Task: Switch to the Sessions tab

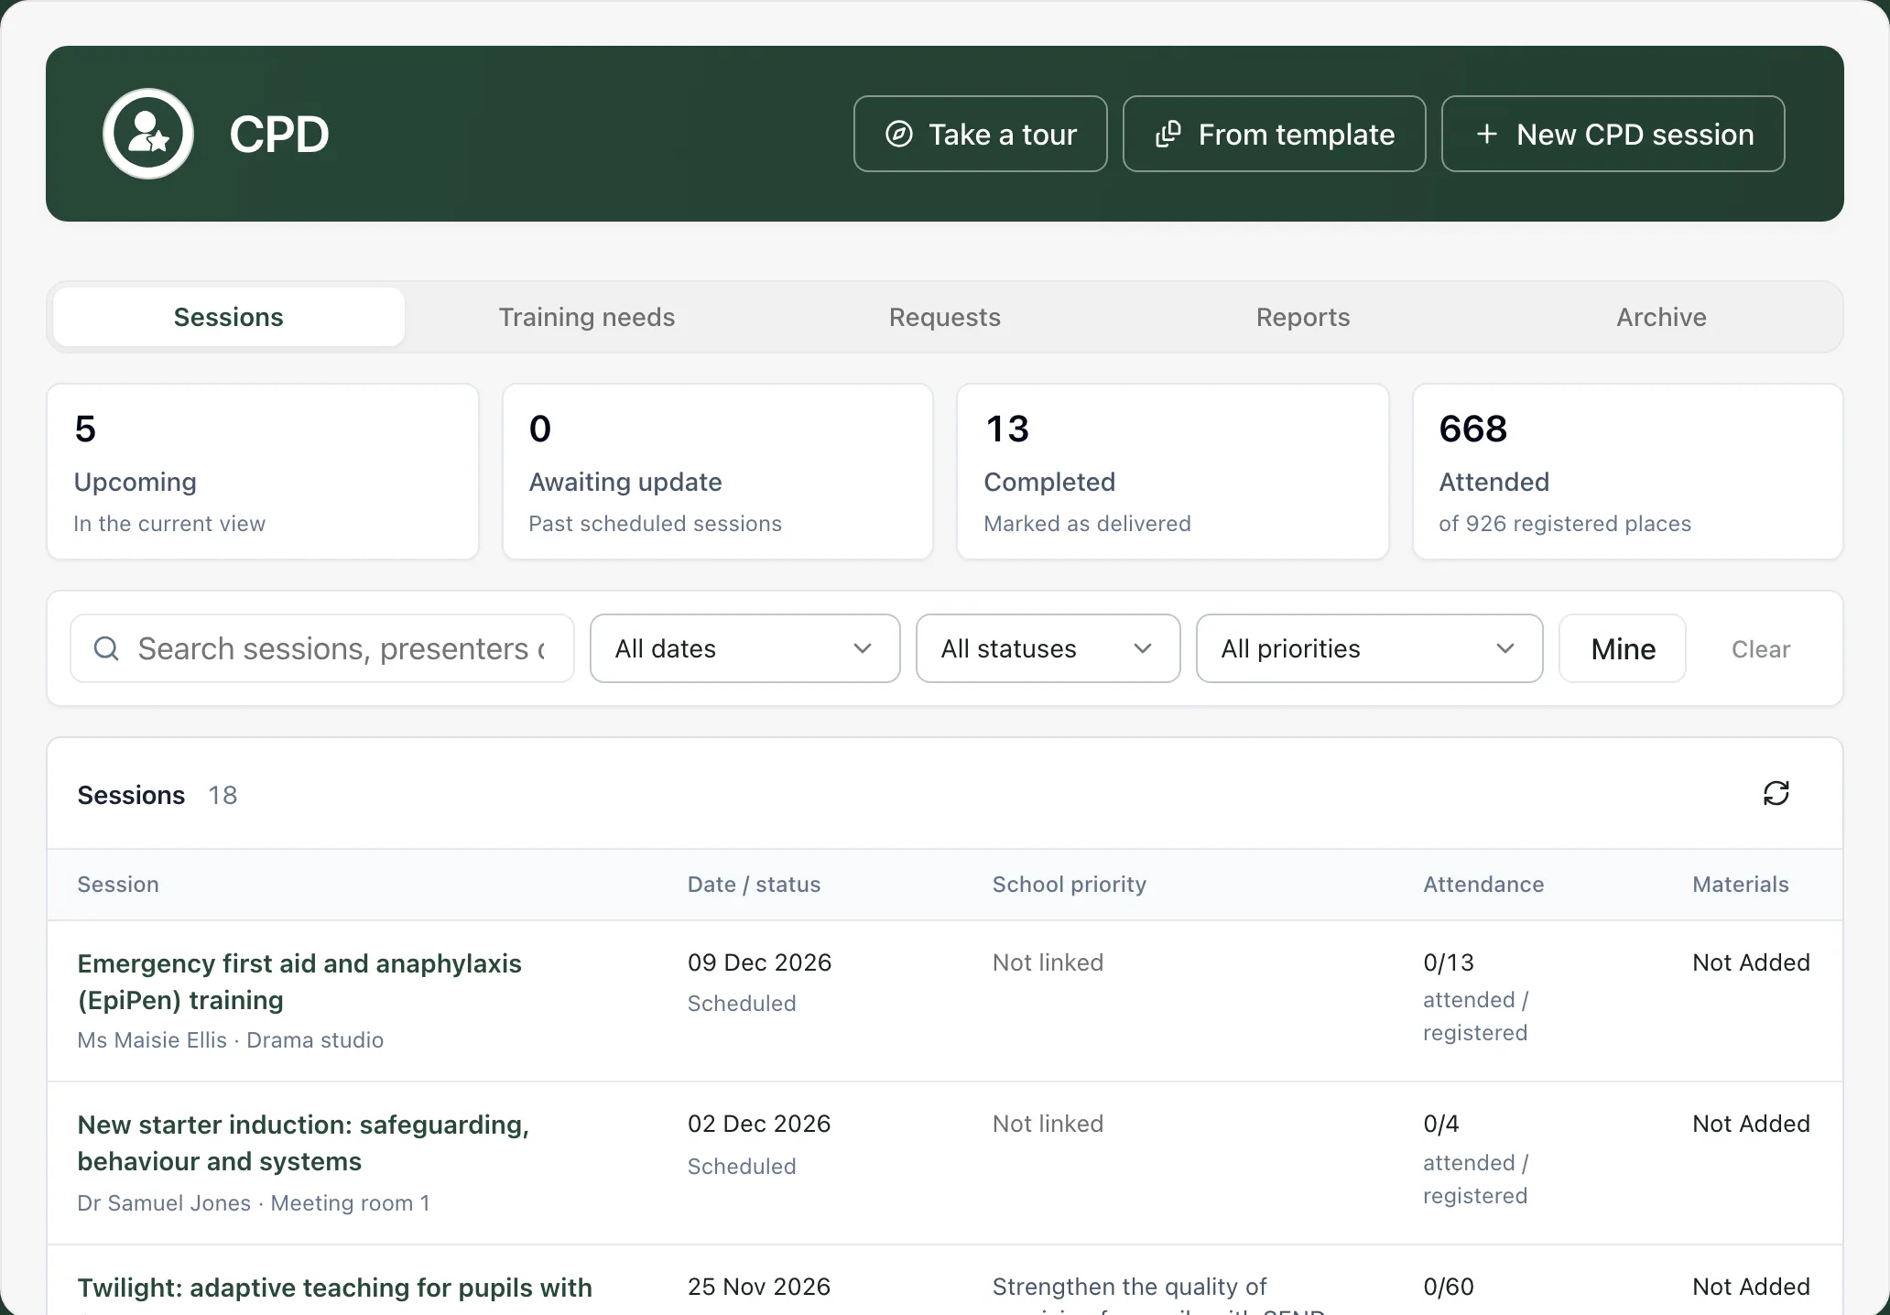Action: pos(229,317)
